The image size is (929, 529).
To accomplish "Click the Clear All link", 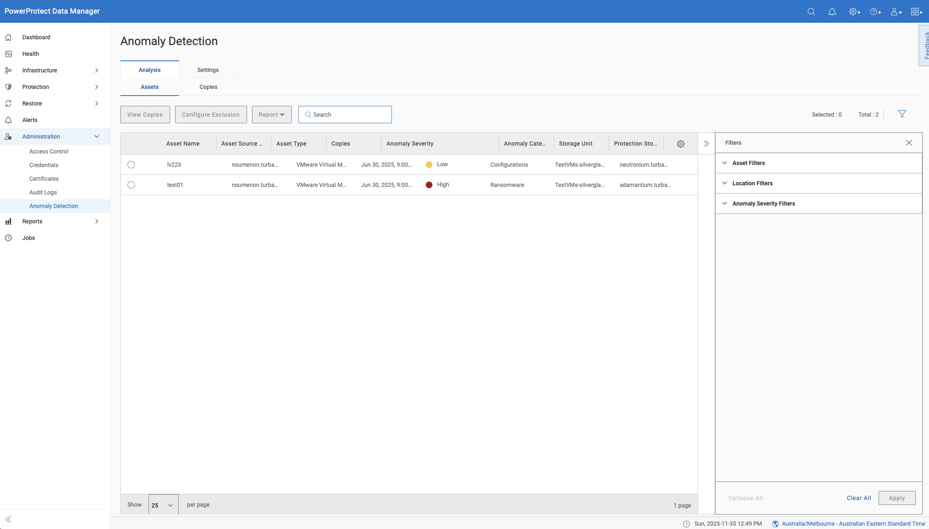I will point(859,498).
